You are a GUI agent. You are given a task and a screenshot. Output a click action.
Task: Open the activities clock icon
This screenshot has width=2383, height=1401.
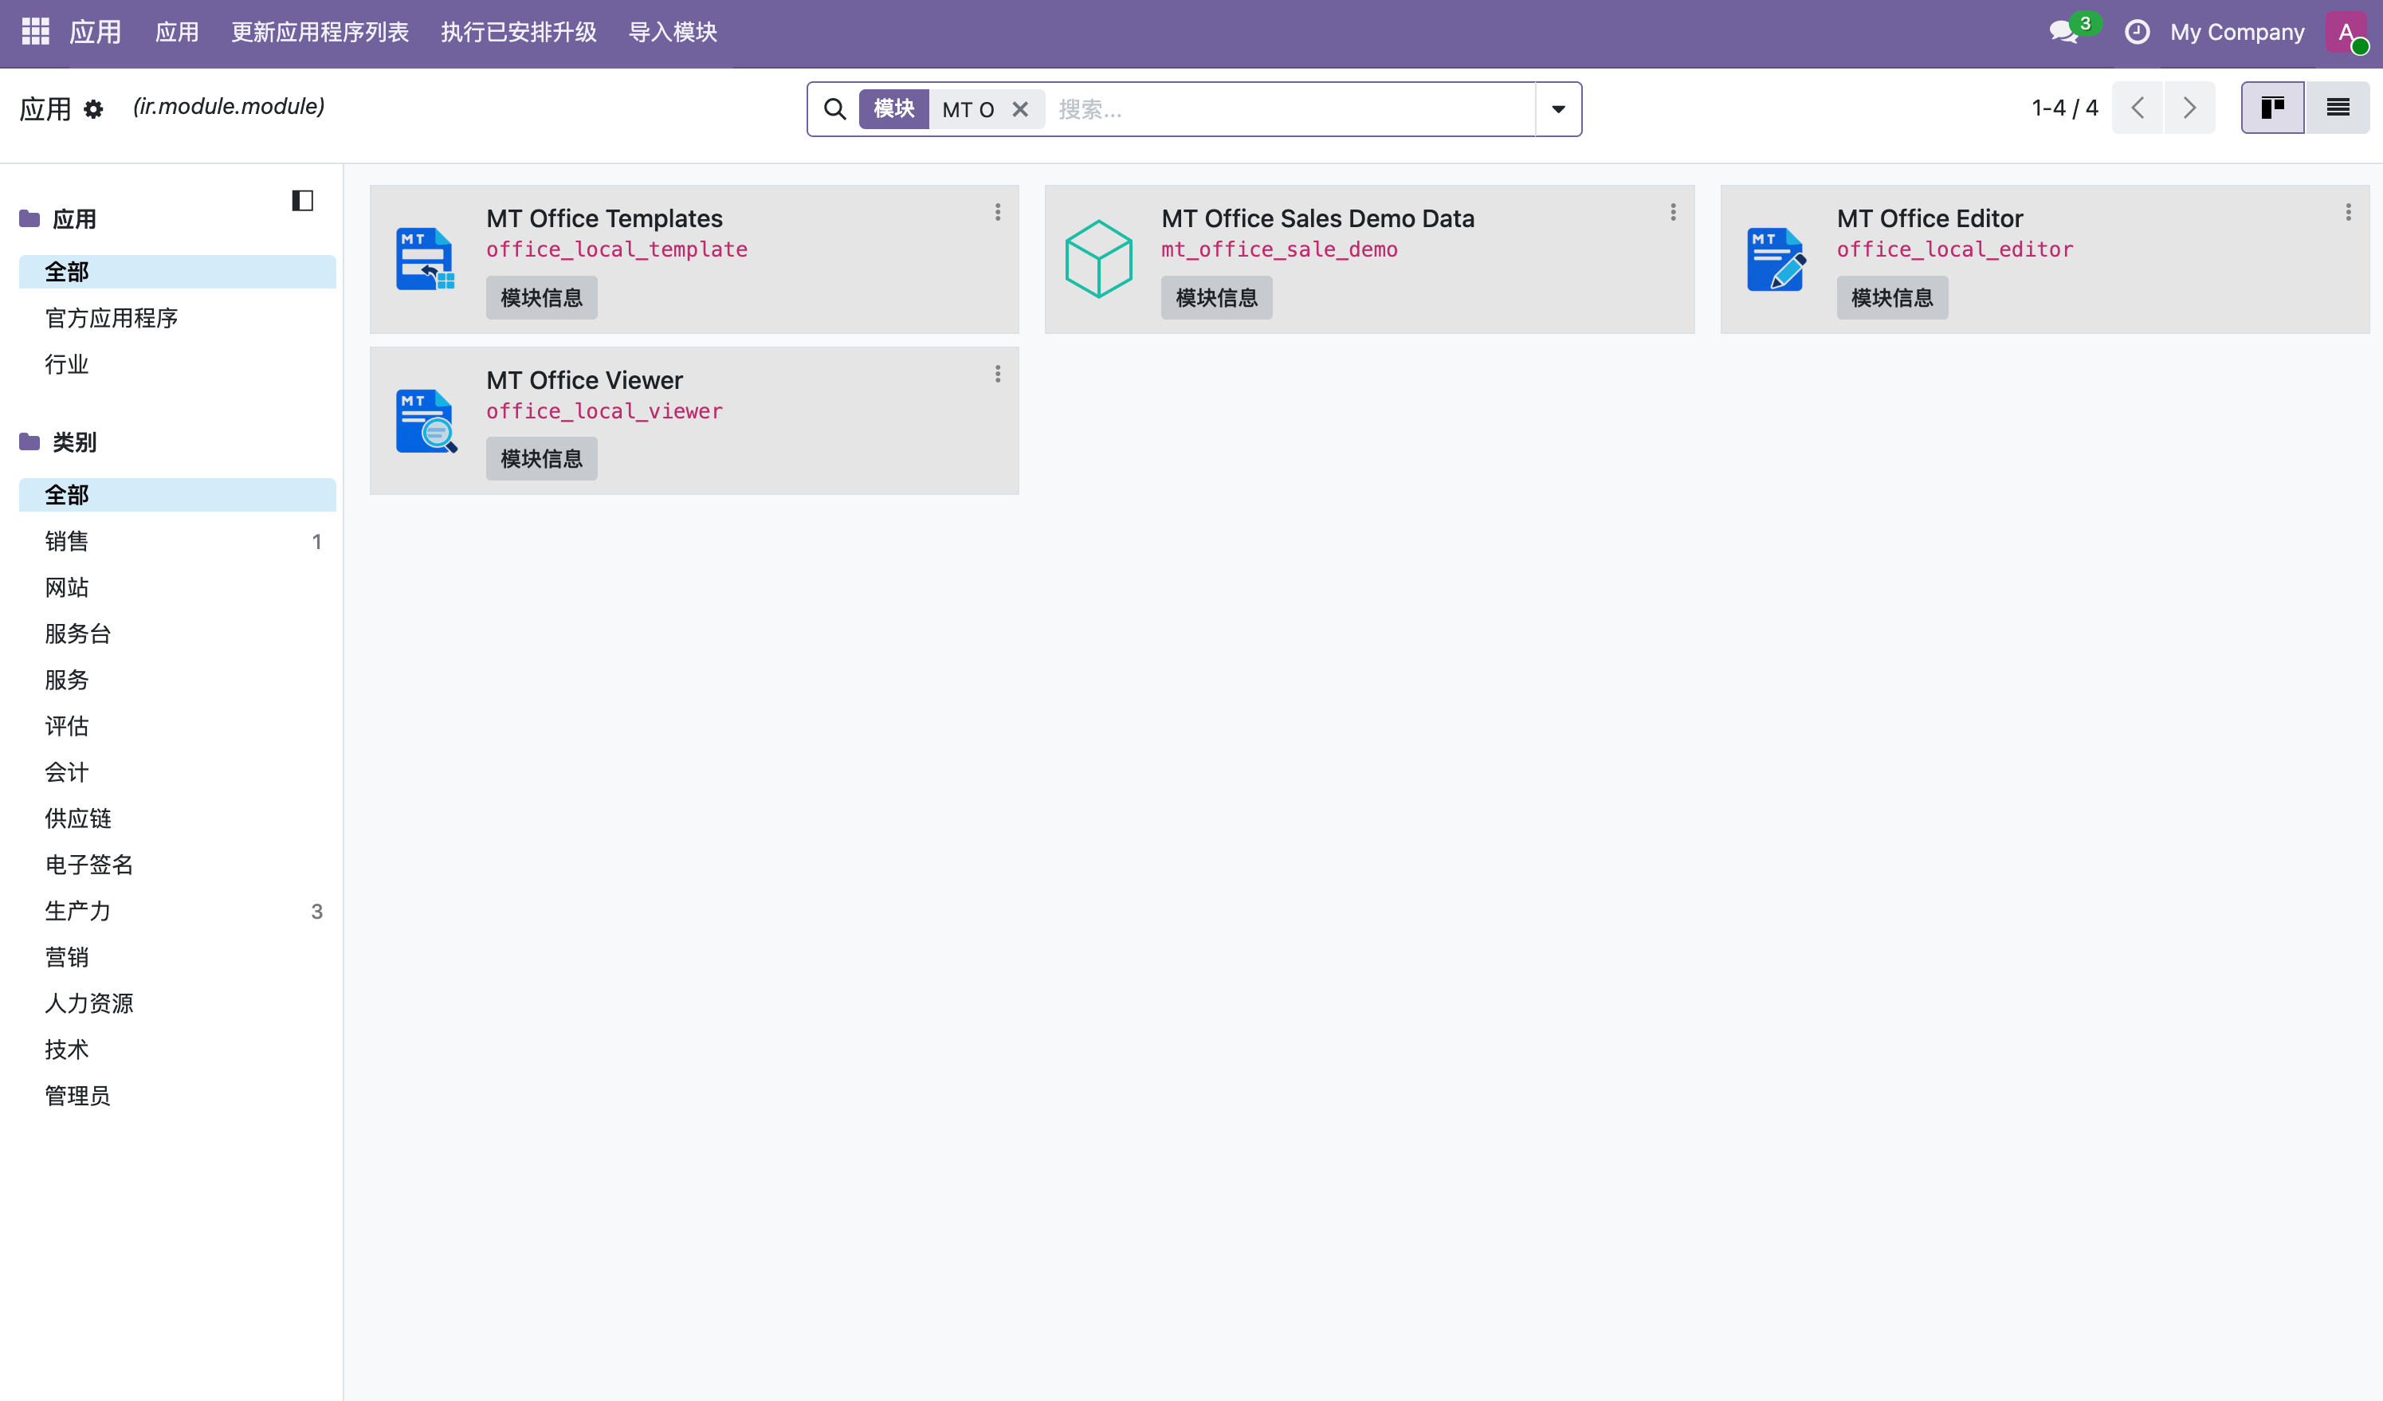pos(2136,31)
